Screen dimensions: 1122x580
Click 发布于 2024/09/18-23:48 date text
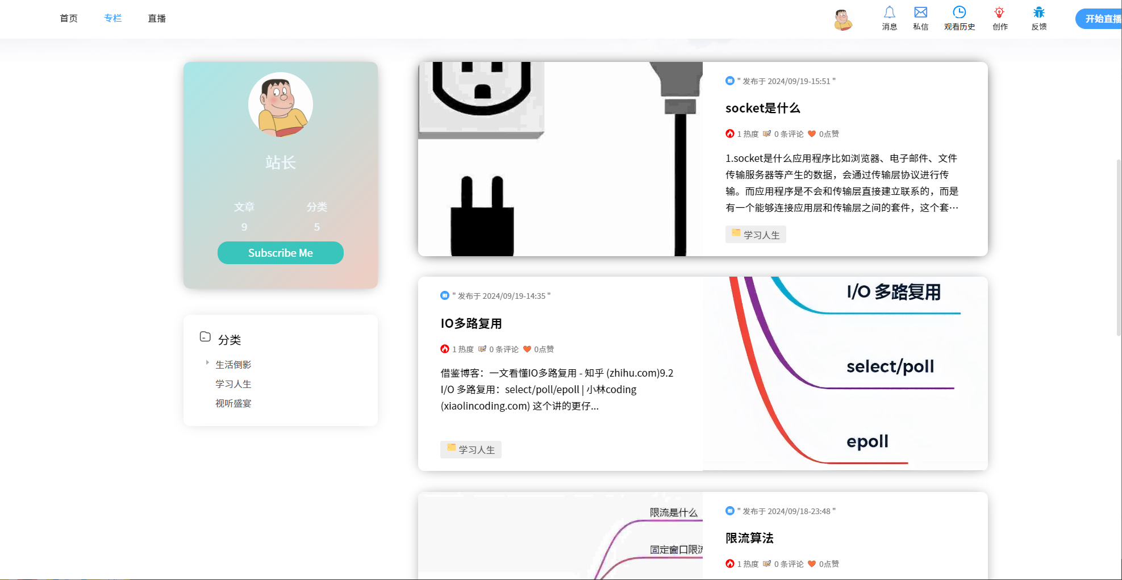786,511
